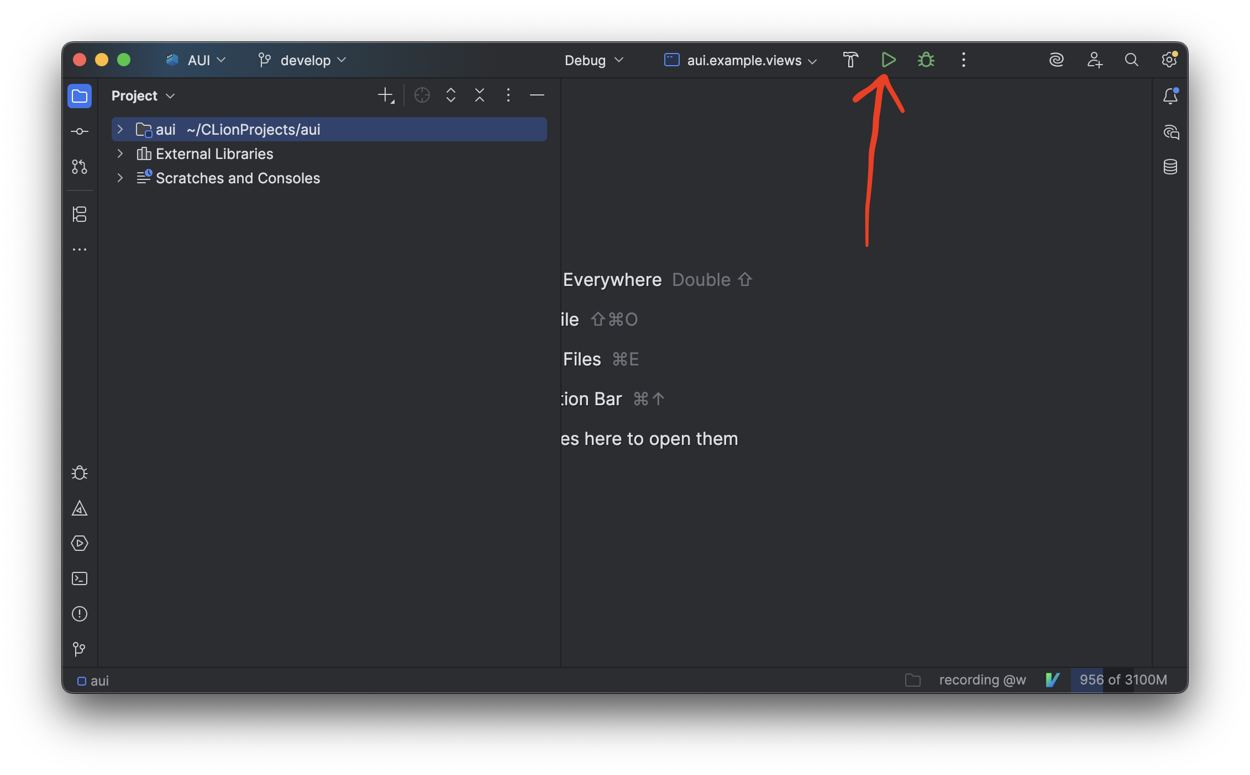
Task: Open the CMake tool window
Action: click(x=80, y=508)
